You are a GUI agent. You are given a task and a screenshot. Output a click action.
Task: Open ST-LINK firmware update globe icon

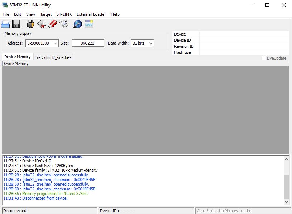coord(77,24)
